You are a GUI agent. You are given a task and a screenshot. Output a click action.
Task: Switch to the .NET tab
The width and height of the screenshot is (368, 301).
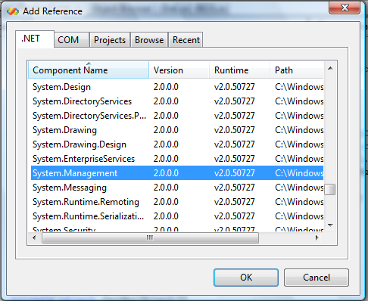tap(35, 39)
